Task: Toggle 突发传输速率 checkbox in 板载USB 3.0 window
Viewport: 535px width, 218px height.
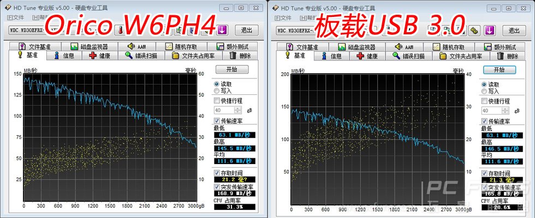Action: point(484,186)
